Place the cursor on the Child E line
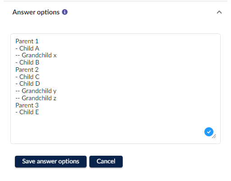231x181 pixels. [27, 112]
